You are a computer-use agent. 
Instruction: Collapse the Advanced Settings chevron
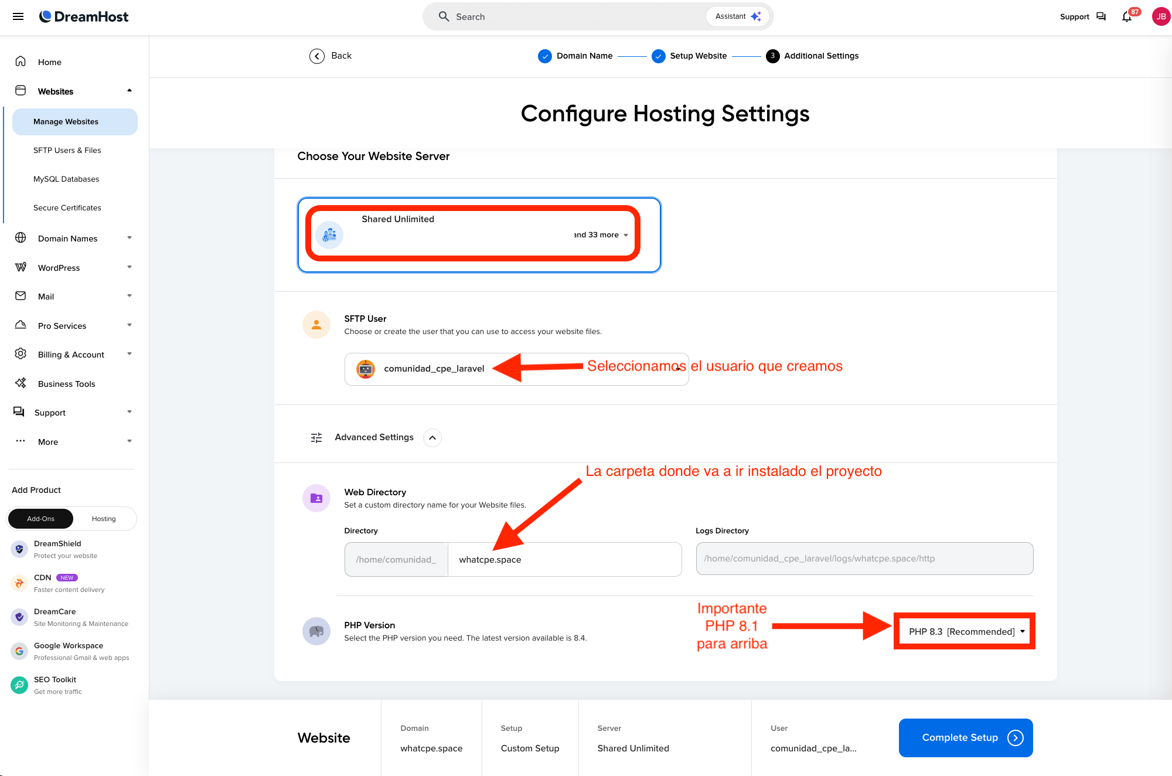coord(432,438)
